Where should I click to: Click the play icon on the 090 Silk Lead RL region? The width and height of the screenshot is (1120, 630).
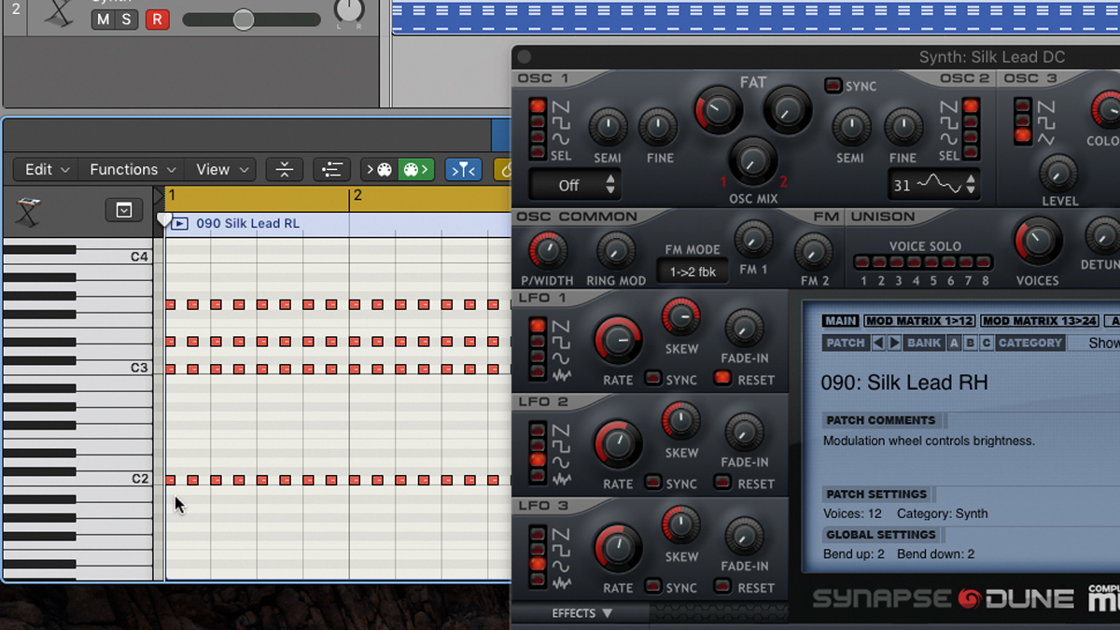click(180, 224)
